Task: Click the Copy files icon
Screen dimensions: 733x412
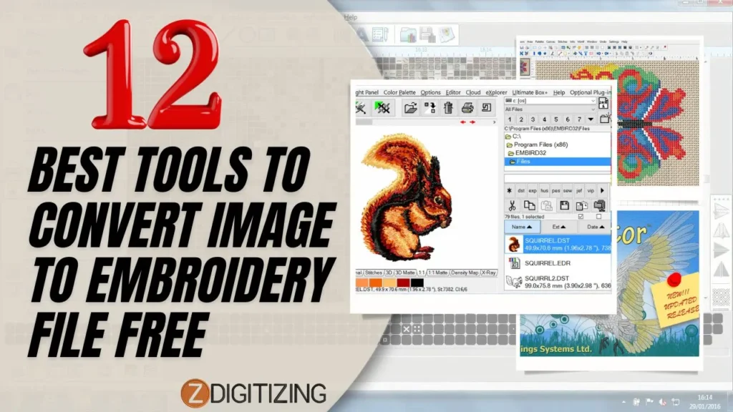Action: coord(530,205)
